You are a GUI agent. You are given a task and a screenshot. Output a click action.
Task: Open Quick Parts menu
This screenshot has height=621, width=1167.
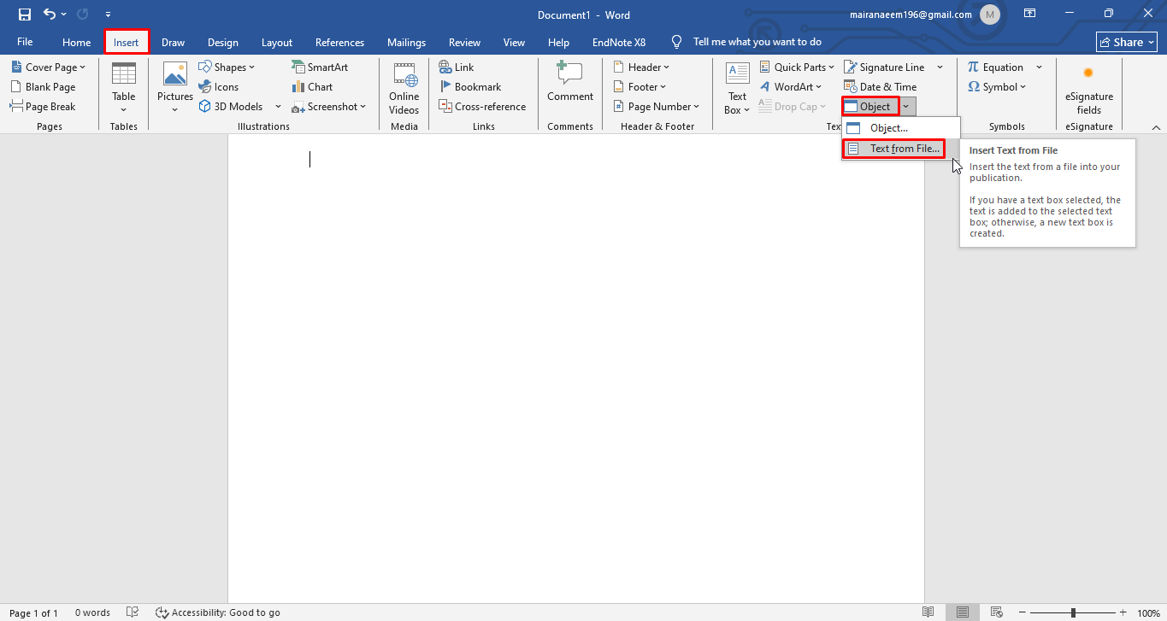(x=796, y=67)
